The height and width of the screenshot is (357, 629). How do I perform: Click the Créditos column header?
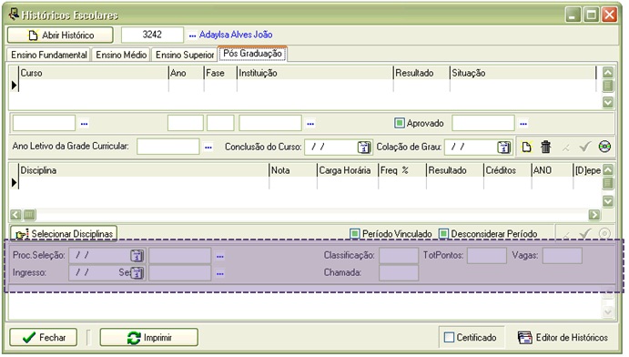[x=507, y=170]
